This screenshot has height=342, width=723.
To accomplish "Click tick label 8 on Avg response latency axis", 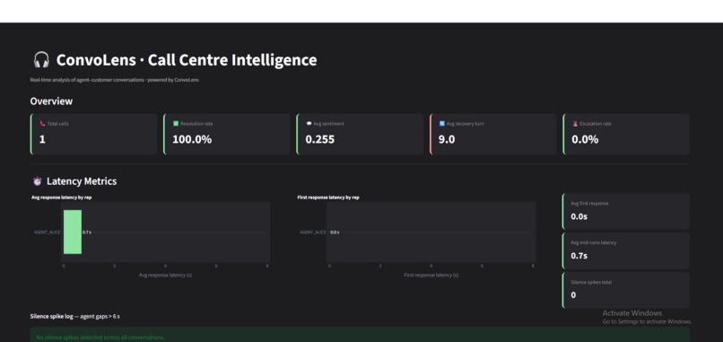I will pyautogui.click(x=267, y=266).
